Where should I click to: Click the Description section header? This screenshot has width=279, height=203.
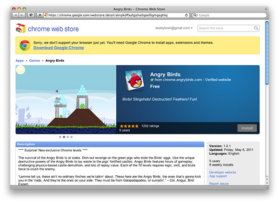pos(110,144)
